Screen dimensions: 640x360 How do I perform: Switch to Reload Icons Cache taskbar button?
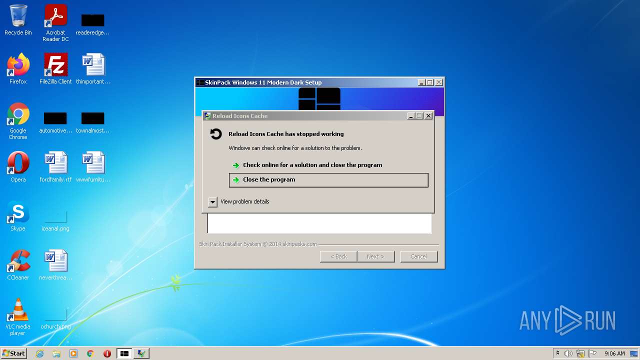coord(141,353)
